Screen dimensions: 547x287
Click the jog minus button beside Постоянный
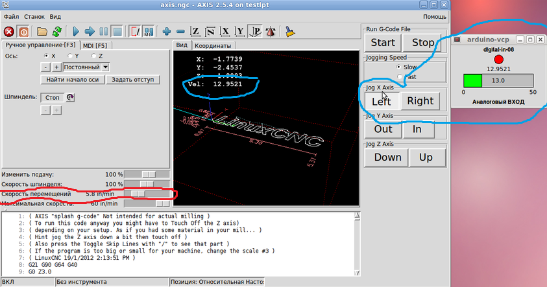tap(45, 67)
